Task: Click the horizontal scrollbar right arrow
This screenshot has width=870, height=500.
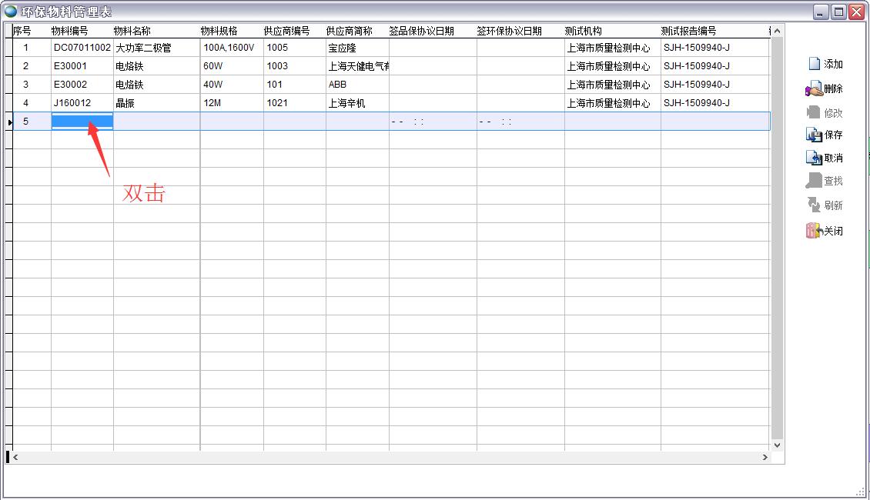Action: [765, 457]
